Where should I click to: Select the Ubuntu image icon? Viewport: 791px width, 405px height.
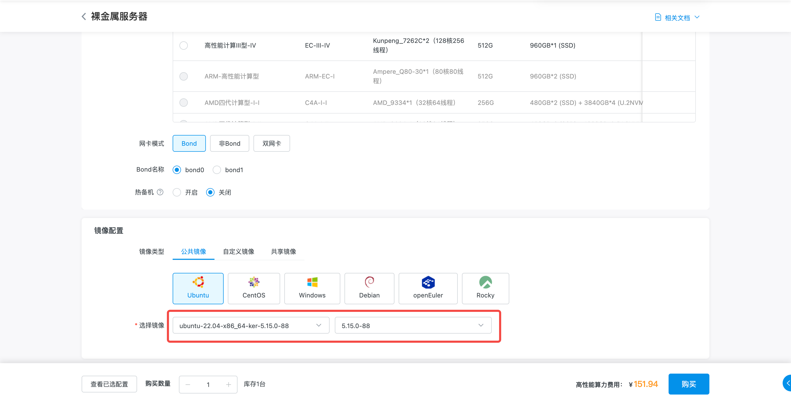click(x=198, y=282)
